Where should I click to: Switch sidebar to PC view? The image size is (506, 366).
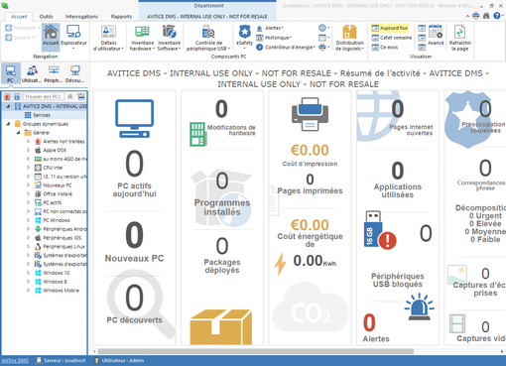(x=11, y=73)
